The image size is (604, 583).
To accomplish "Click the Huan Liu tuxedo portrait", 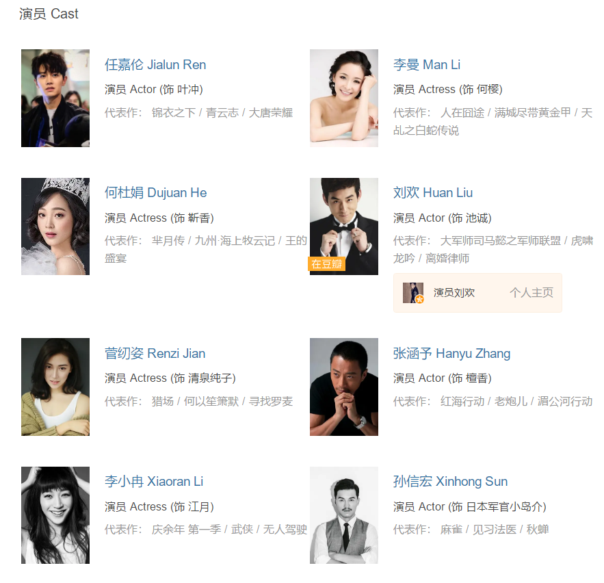I will coord(344,226).
